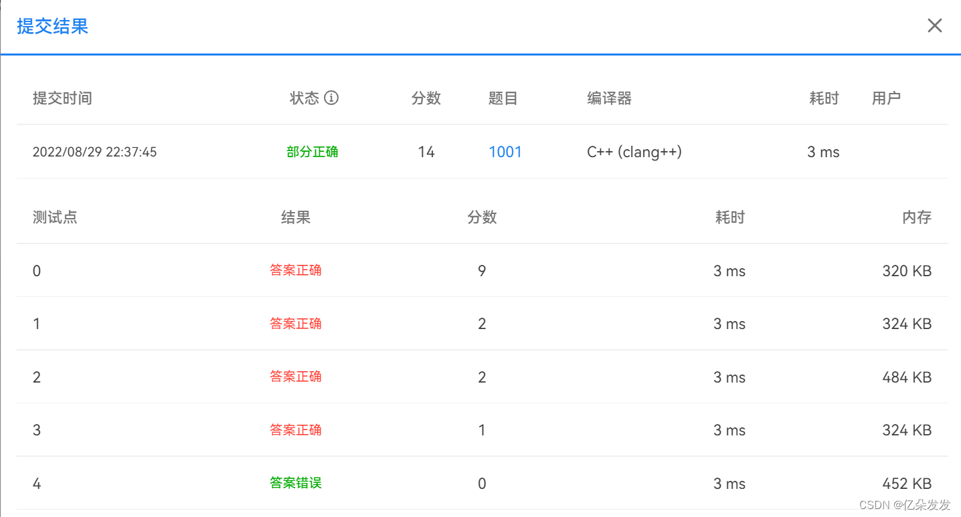This screenshot has height=517, width=961.
Task: Click 答案正确 result for test point 1
Action: (296, 324)
